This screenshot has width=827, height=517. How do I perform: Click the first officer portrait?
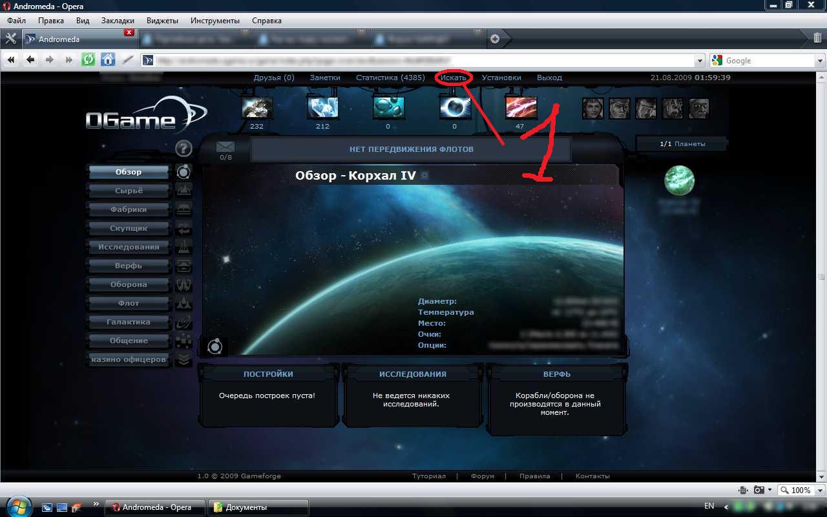[x=592, y=108]
